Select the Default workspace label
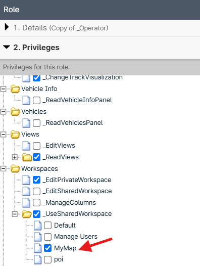The image size is (200, 266). (x=65, y=225)
